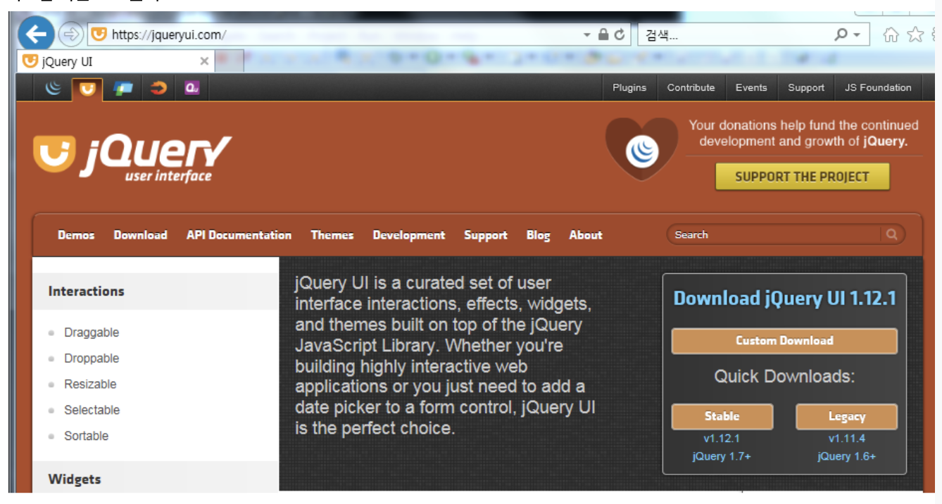942x504 pixels.
Task: Click the browser Forward arrow button
Action: (70, 34)
